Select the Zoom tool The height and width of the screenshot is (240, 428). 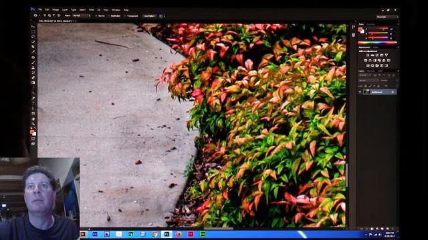click(33, 124)
